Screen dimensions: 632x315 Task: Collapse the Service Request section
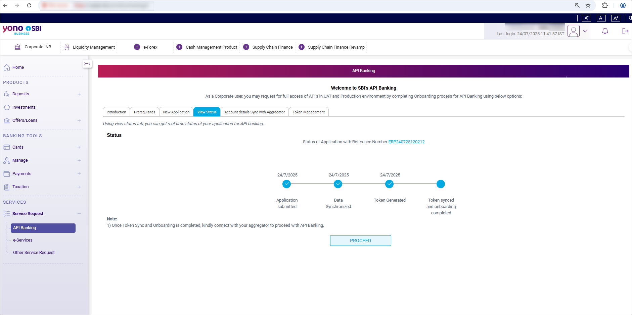(79, 214)
